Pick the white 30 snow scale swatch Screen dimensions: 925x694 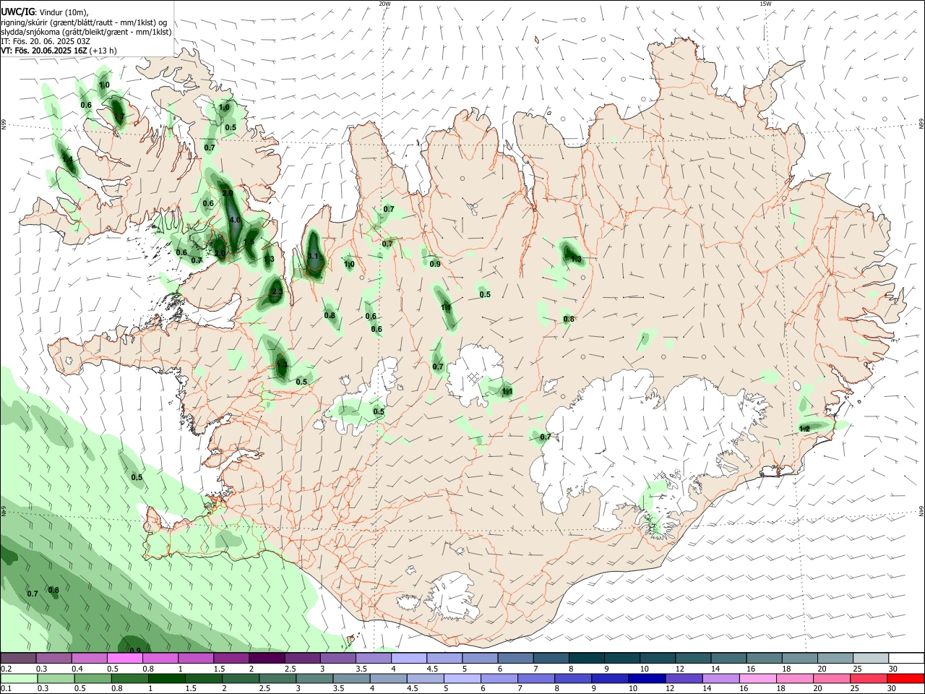point(906,659)
